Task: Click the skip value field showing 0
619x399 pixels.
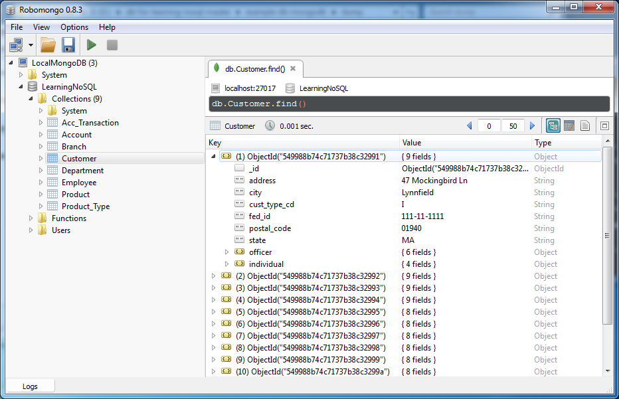Action: tap(489, 126)
